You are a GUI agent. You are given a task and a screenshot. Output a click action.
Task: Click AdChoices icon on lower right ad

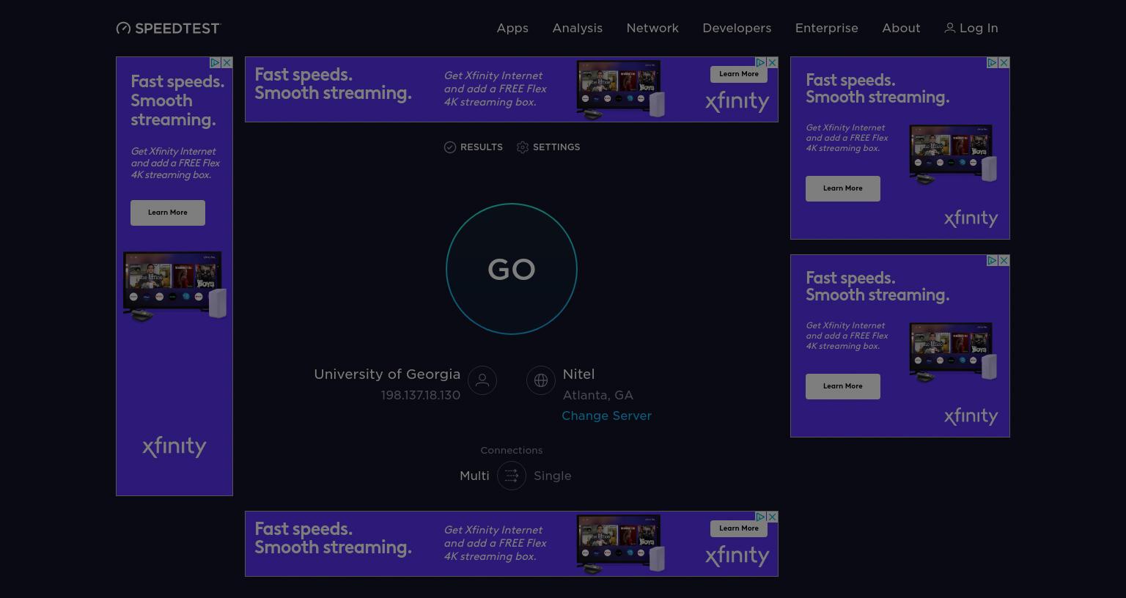click(993, 261)
